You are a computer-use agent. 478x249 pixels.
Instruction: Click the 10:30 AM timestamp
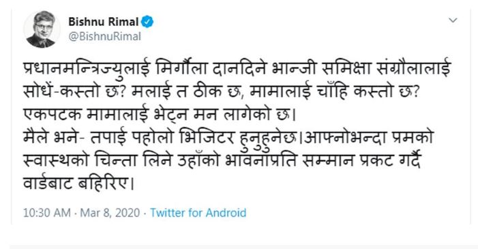[46, 213]
